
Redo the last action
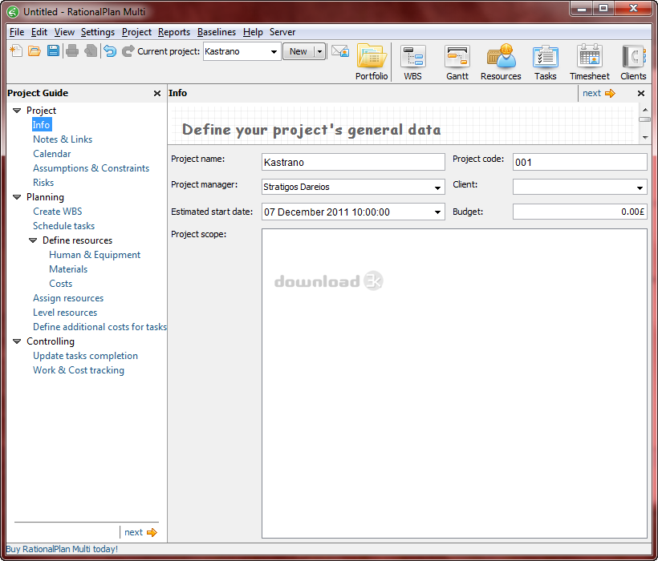[x=128, y=51]
